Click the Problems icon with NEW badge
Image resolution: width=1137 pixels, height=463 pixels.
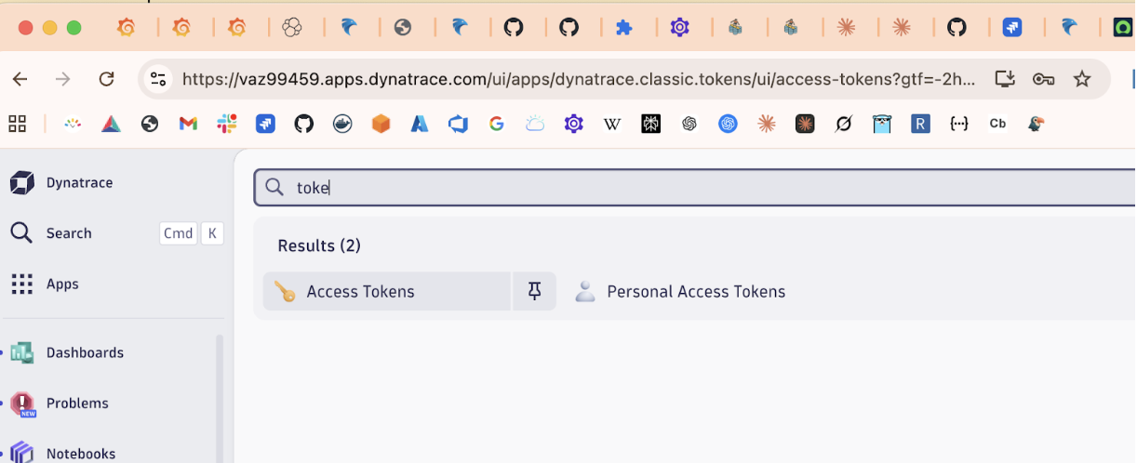[x=22, y=403]
